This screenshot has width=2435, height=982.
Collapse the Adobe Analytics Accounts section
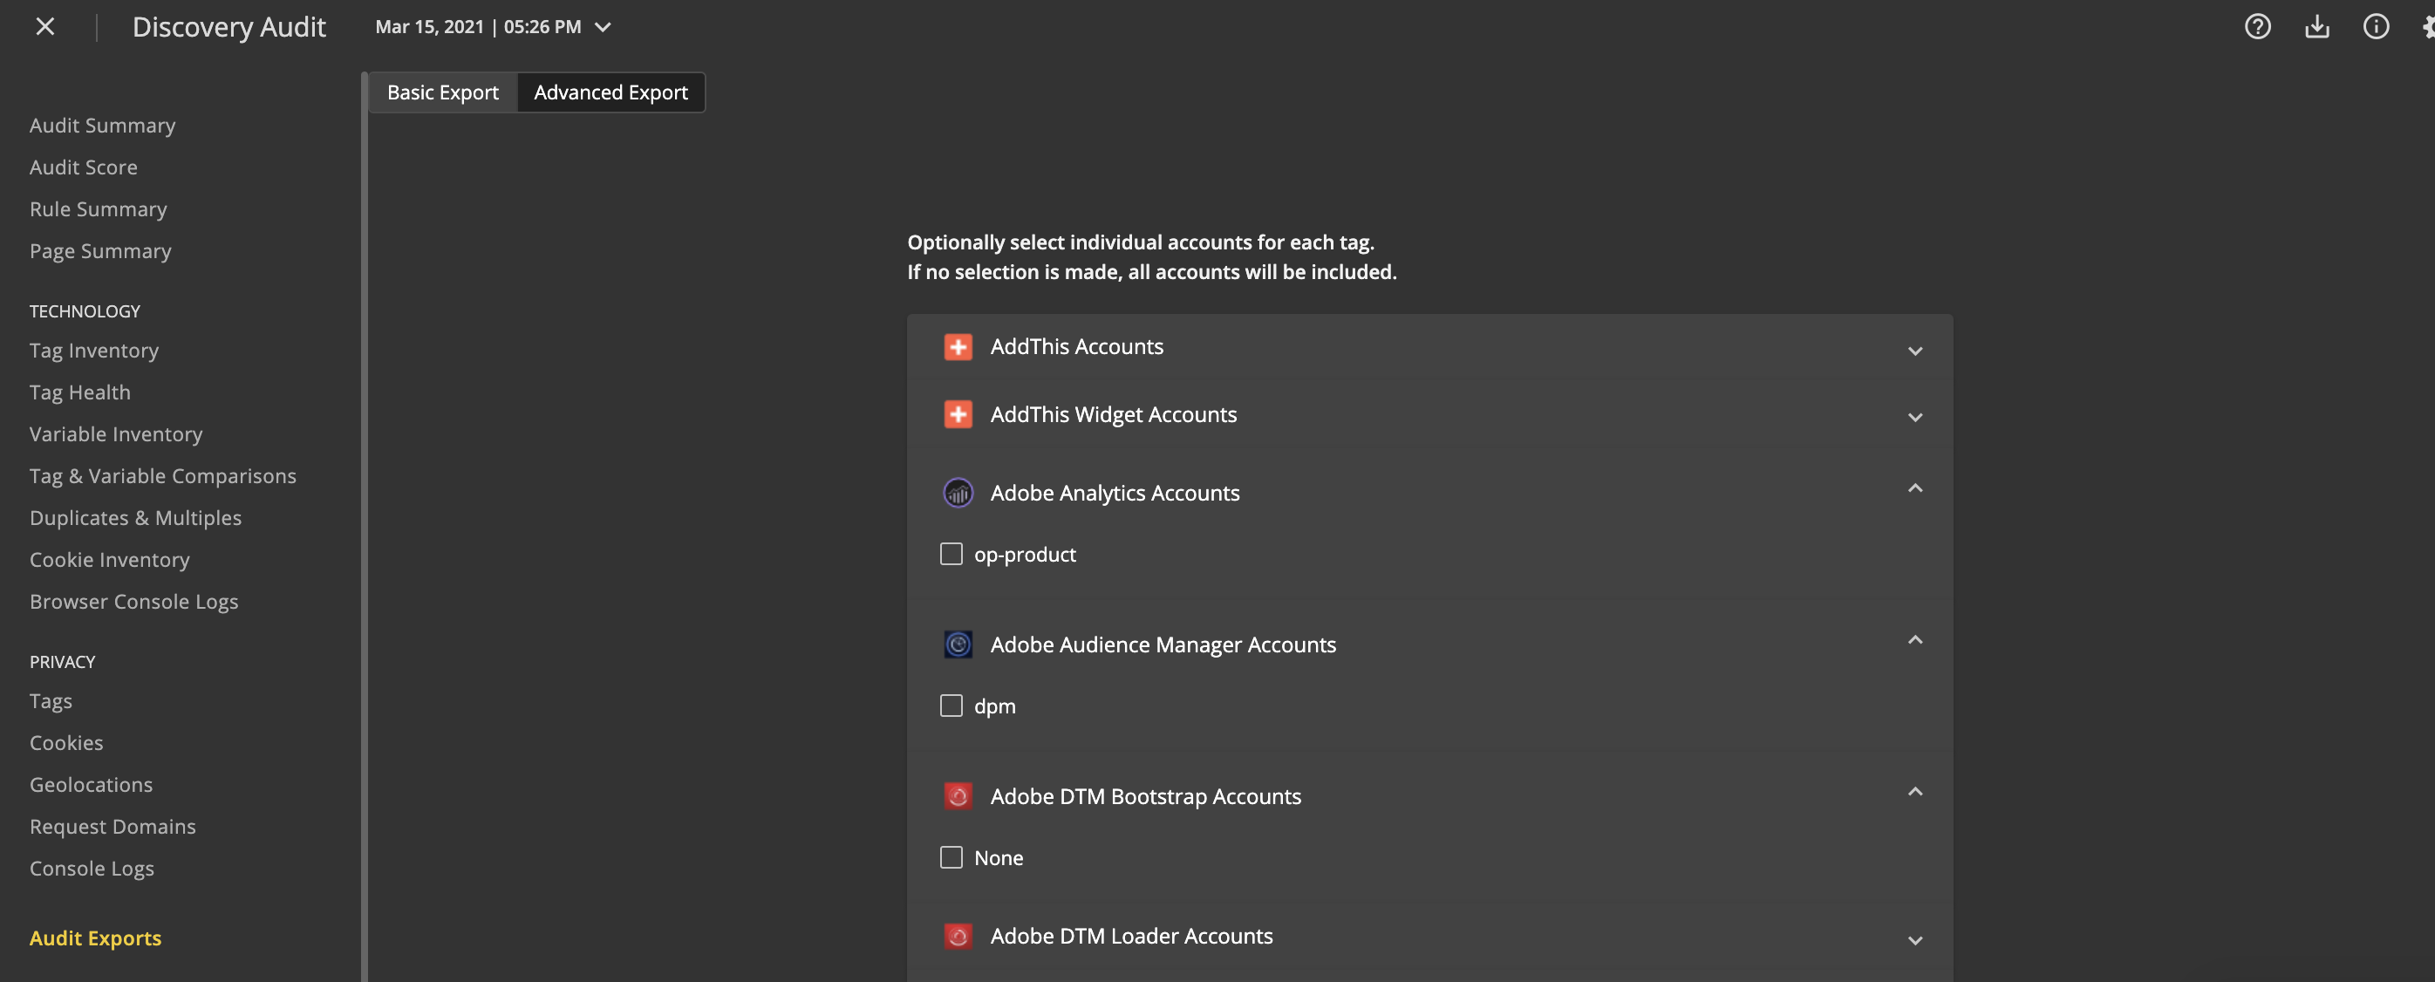tap(1915, 488)
